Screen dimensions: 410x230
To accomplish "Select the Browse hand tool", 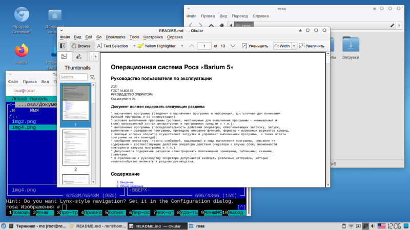I will click(x=80, y=46).
